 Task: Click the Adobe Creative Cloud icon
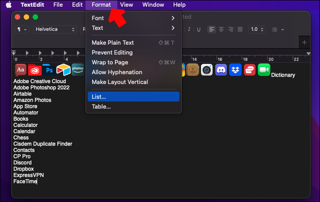click(34, 70)
